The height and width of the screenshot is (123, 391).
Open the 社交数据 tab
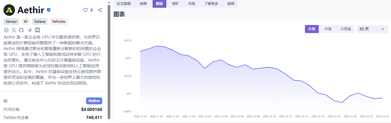(x=124, y=4)
